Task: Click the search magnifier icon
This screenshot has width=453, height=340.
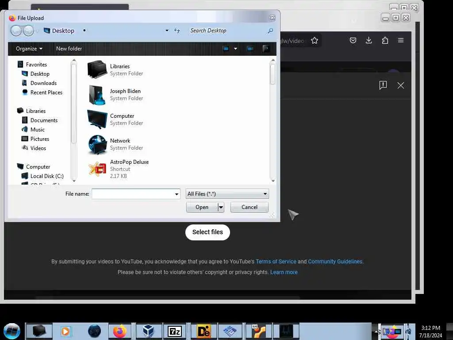Action: tap(270, 31)
